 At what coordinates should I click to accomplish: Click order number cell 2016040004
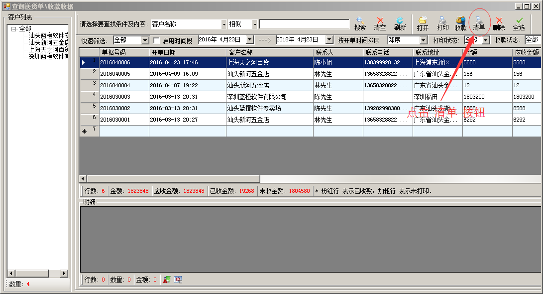pos(124,85)
